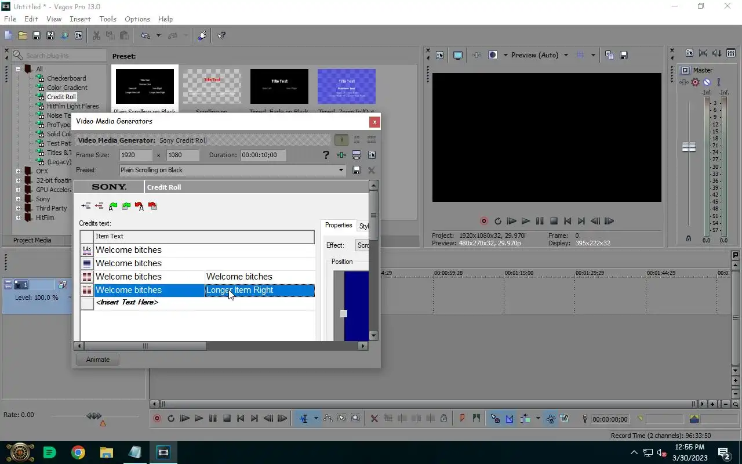
Task: Collapse the All folder in plug-in tree
Action: click(19, 69)
